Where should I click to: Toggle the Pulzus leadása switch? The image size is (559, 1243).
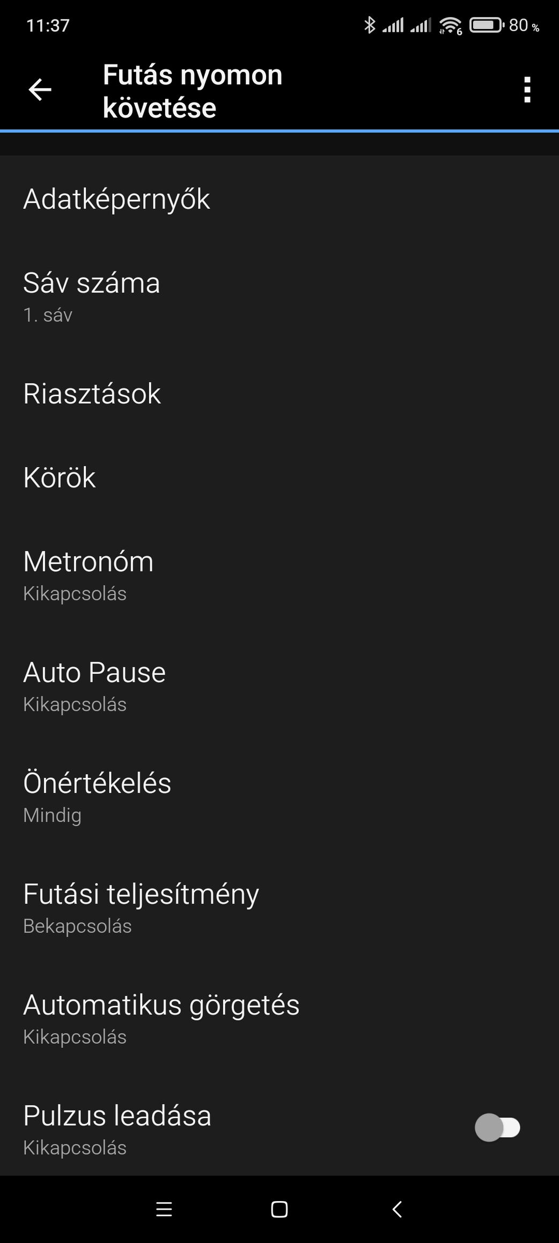[x=497, y=1127]
